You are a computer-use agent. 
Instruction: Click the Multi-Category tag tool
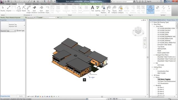(x=120, y=10)
